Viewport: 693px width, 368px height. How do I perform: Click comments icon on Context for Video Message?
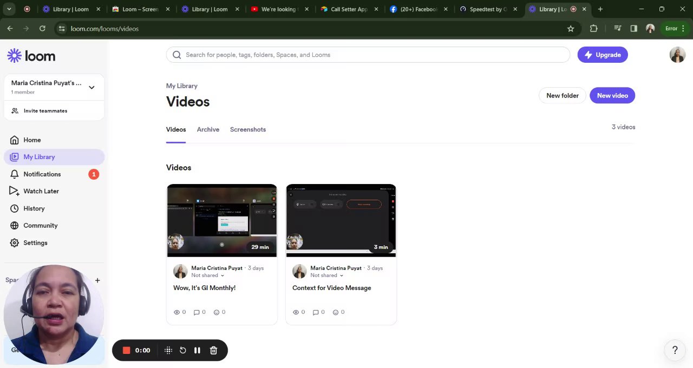pyautogui.click(x=316, y=312)
